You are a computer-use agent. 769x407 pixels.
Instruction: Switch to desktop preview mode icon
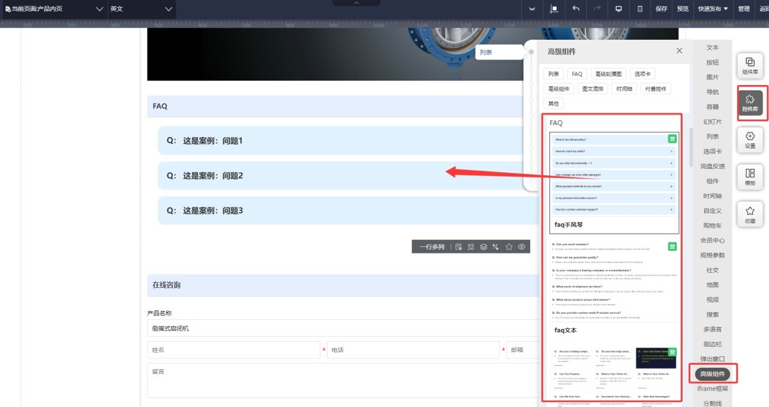coord(618,9)
